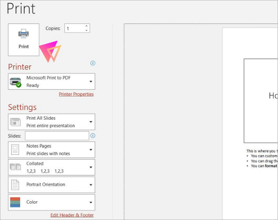Screen dimensions: 278x220
Task: Click the Printer info icon
Action: coord(93,63)
